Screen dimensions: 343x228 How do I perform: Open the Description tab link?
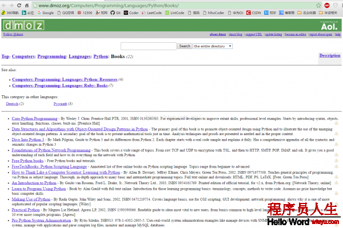(330, 55)
